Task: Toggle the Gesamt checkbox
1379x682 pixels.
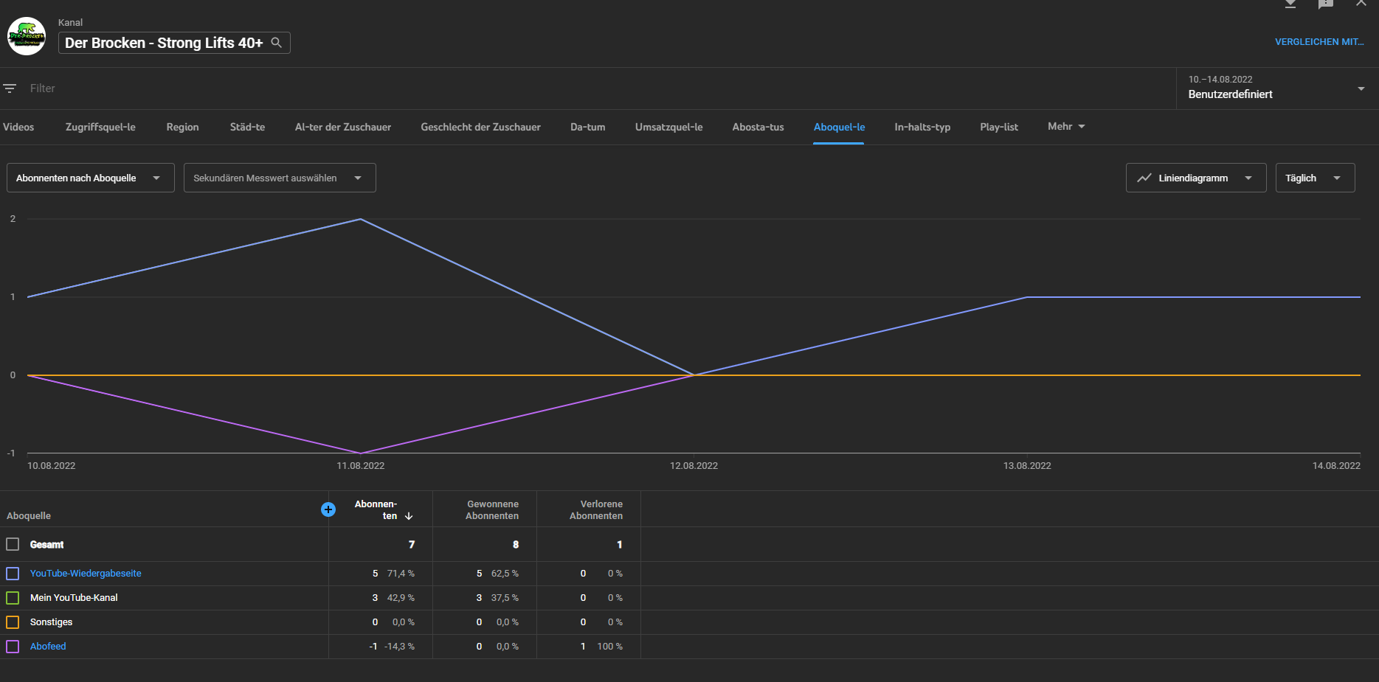Action: 13,544
